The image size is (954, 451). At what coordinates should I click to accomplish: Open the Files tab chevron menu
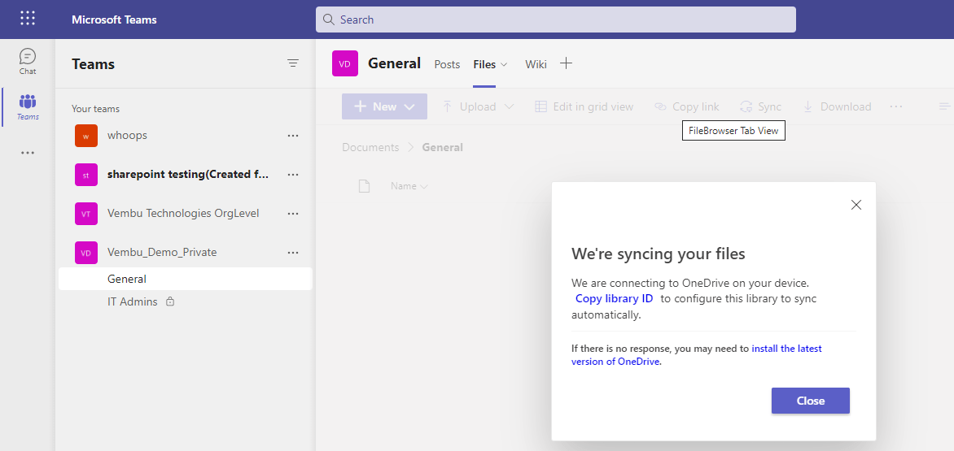click(504, 64)
